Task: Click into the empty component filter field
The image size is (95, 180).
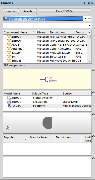Action: (46, 26)
